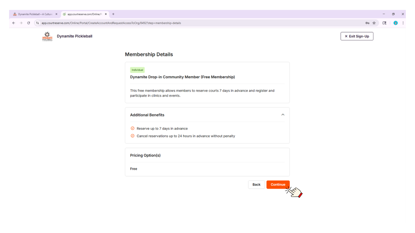Open a new browser tab
This screenshot has height=233, width=415.
pyautogui.click(x=113, y=14)
